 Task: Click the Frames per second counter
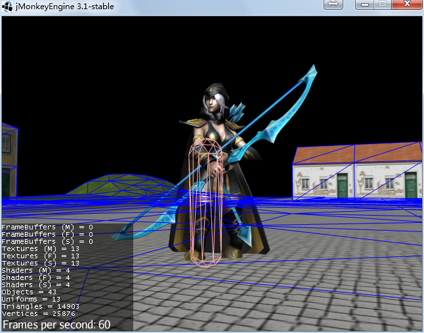pos(56,324)
